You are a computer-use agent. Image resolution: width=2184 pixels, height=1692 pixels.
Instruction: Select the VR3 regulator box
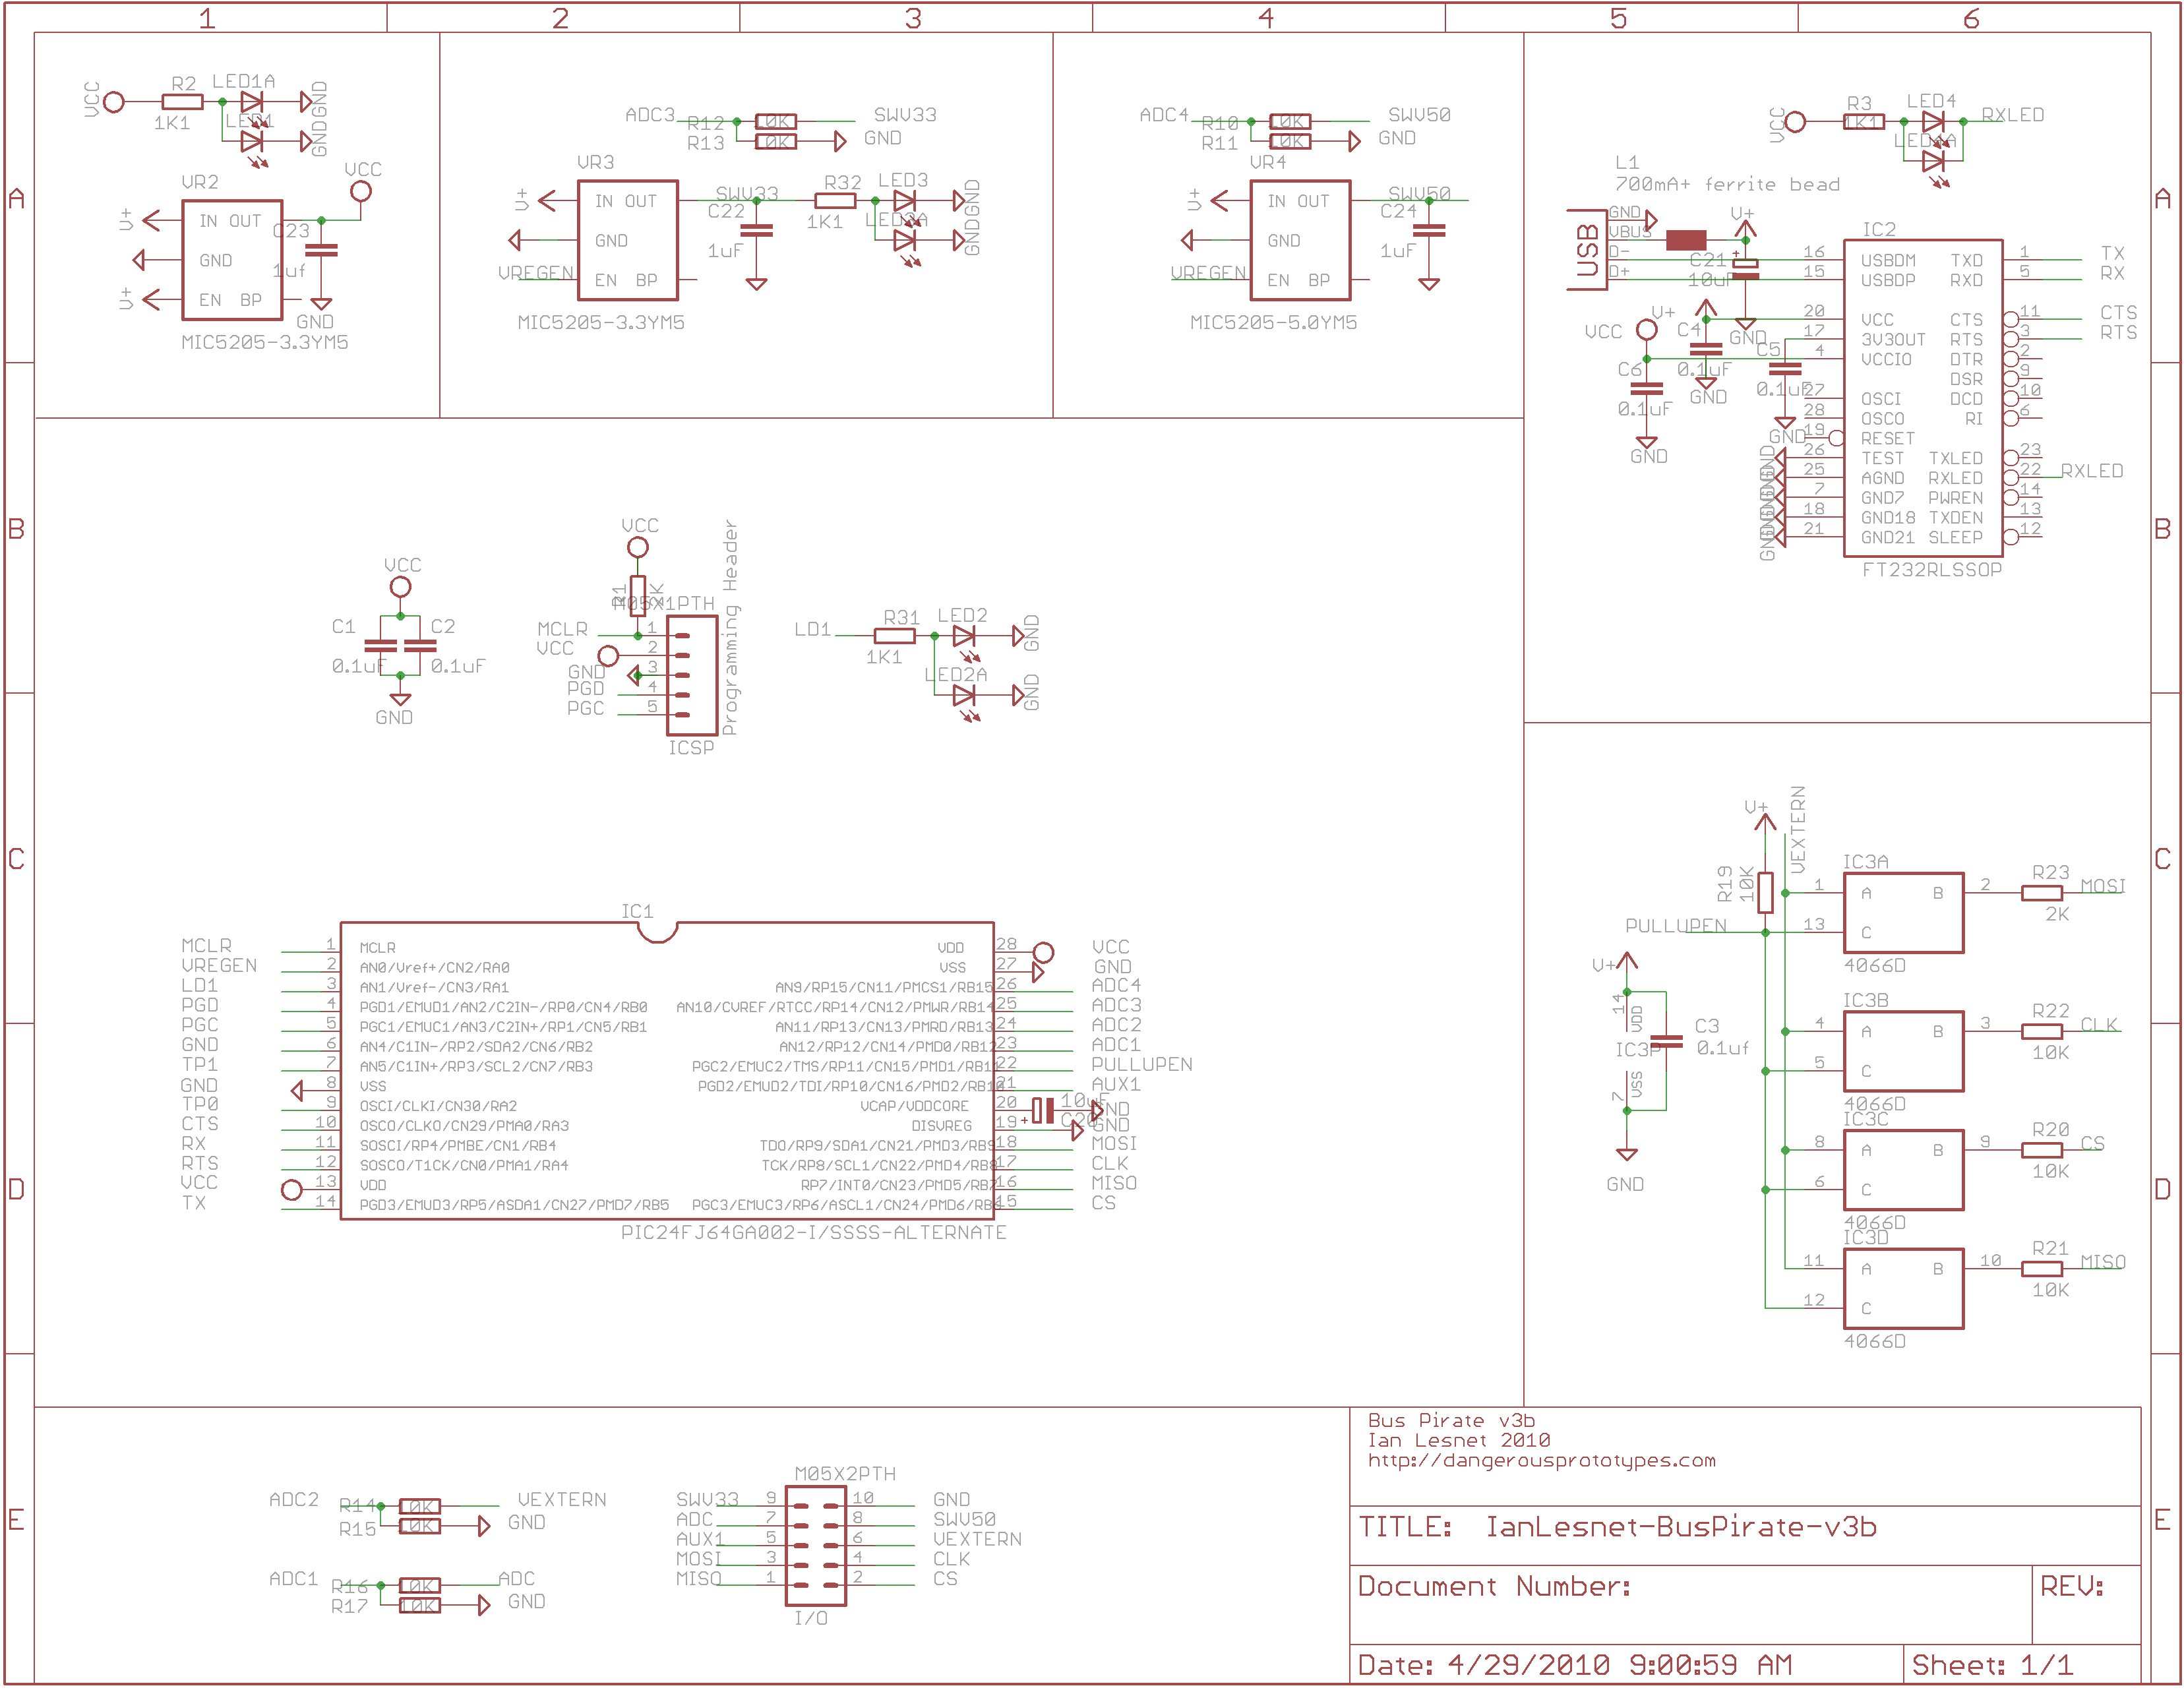click(628, 240)
